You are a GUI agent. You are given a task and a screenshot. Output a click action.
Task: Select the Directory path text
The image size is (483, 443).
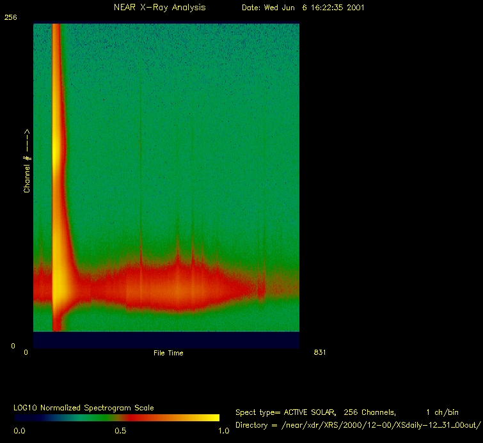(x=358, y=425)
